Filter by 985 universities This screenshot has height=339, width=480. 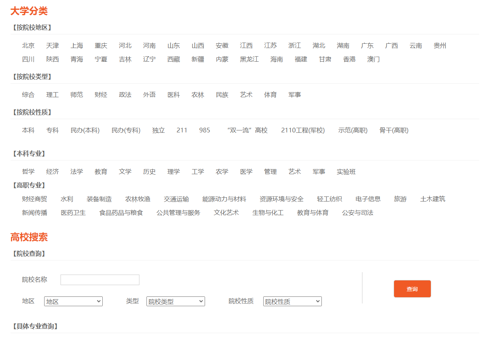205,130
